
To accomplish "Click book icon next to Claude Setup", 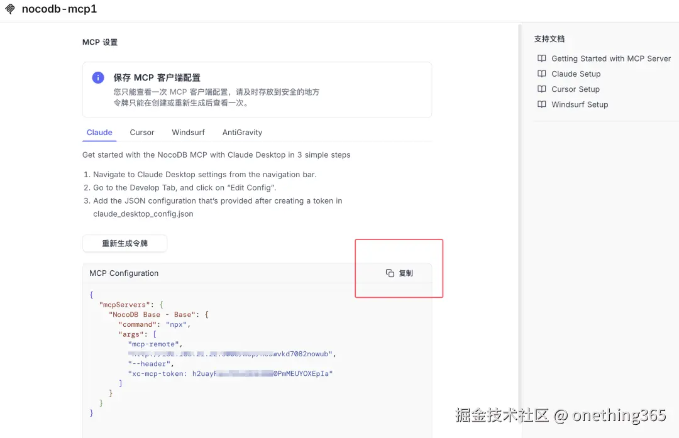I will click(x=542, y=74).
